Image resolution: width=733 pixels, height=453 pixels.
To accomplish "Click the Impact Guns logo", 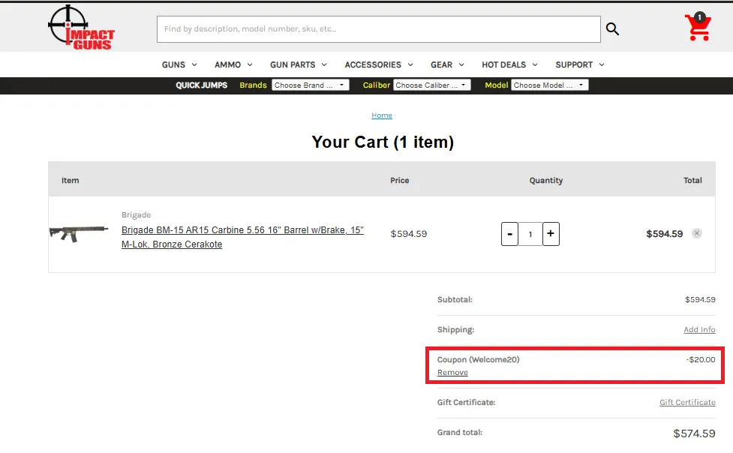I will point(81,27).
